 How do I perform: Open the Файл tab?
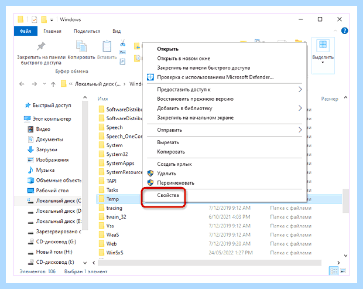pos(25,31)
